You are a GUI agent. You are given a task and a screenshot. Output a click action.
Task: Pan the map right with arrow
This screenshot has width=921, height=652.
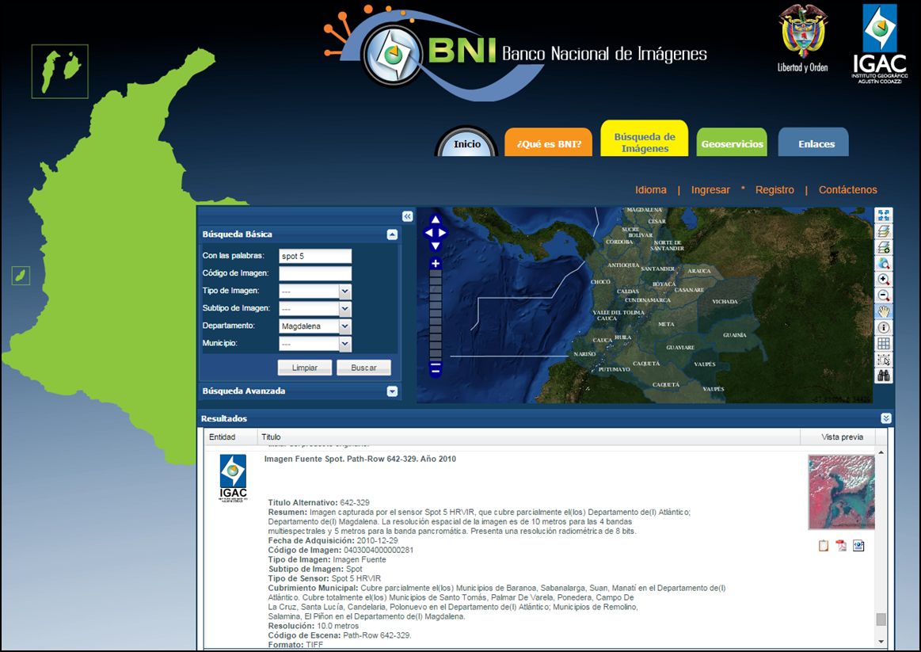click(443, 233)
